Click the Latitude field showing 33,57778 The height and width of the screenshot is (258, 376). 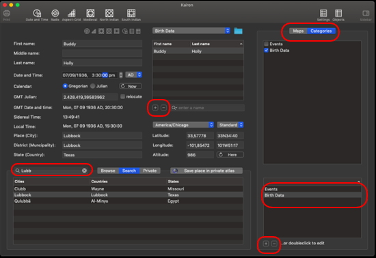pyautogui.click(x=200, y=136)
